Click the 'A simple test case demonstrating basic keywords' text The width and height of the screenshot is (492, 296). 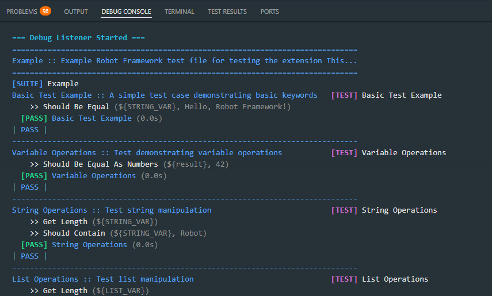coord(213,95)
